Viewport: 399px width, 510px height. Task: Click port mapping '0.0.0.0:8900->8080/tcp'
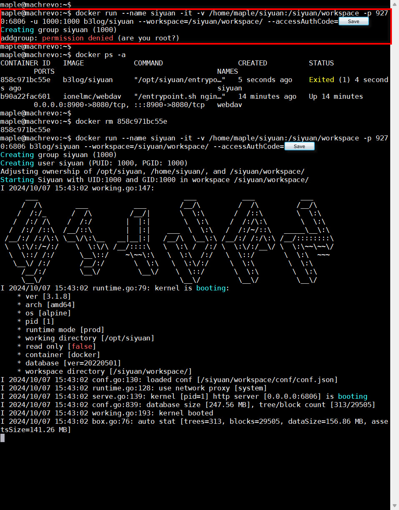(80, 105)
